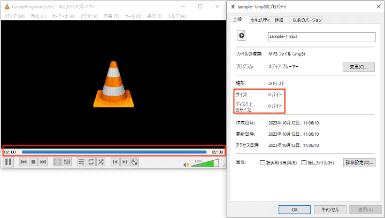Viewport: 385px width, 218px height.
Task: Open the ビデオ (V) menu
Action: tap(89, 17)
